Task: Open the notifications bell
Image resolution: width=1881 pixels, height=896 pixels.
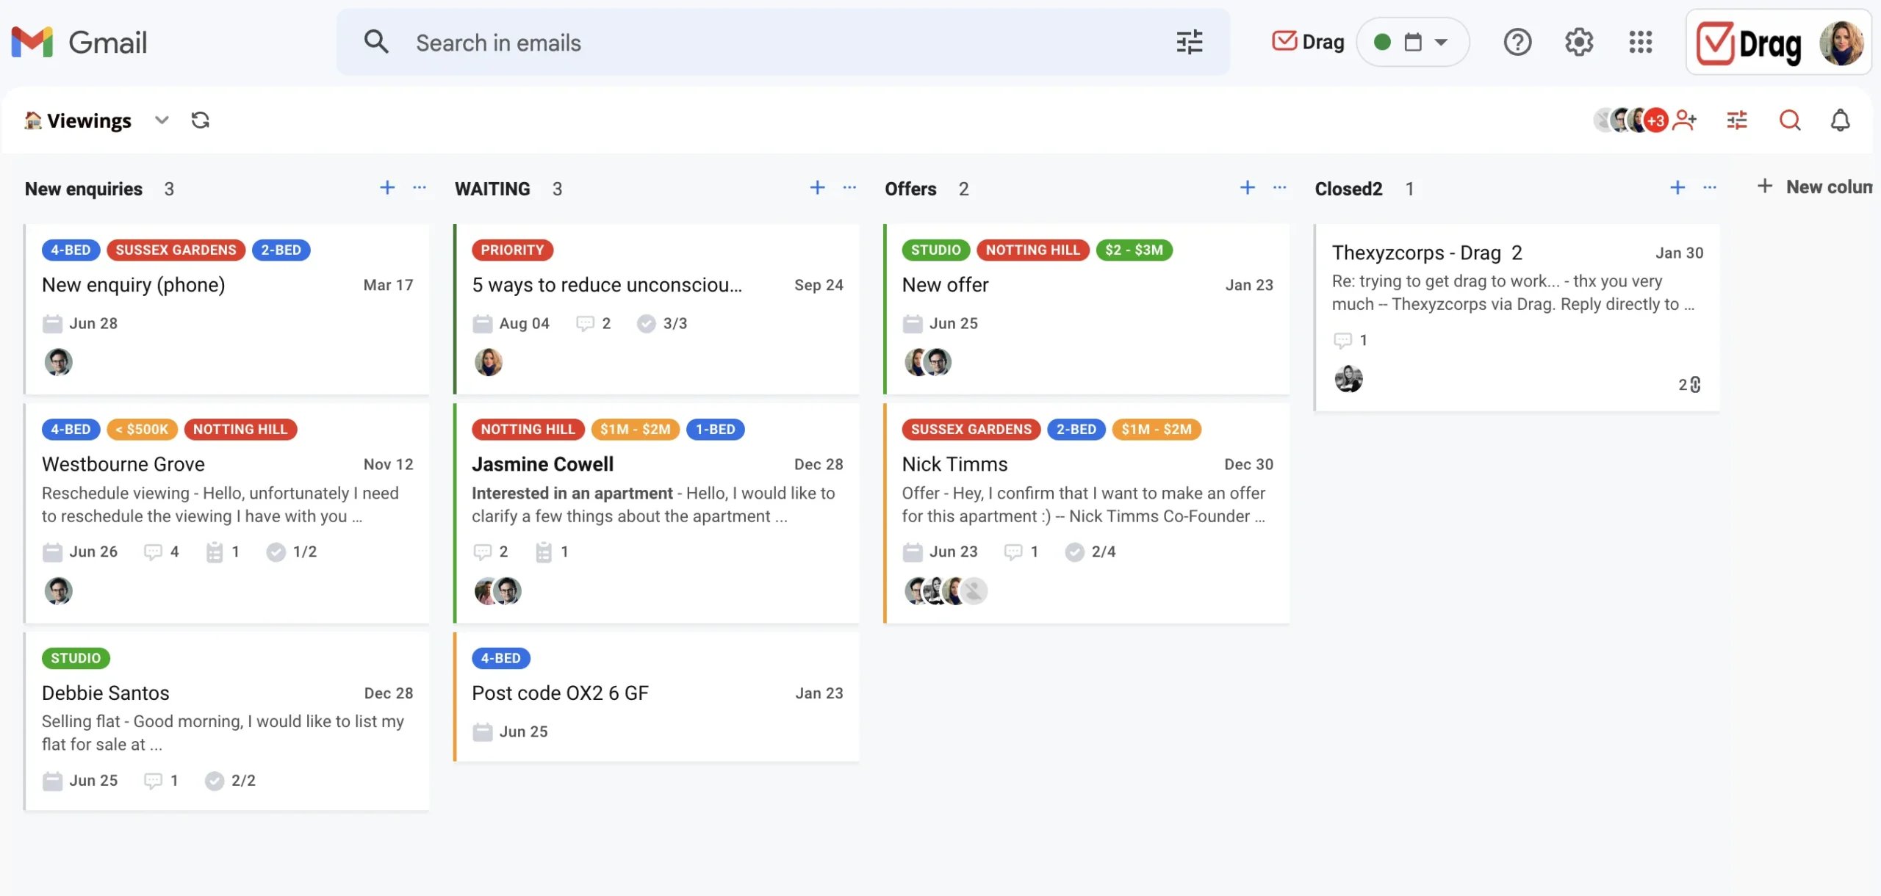Action: tap(1840, 120)
